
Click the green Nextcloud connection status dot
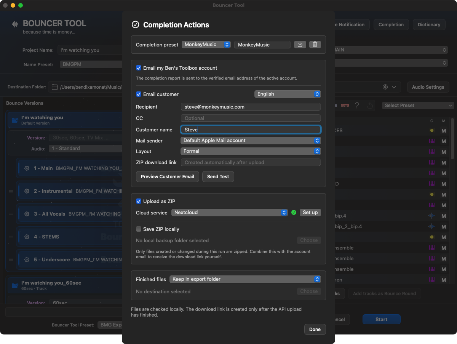[x=294, y=213]
